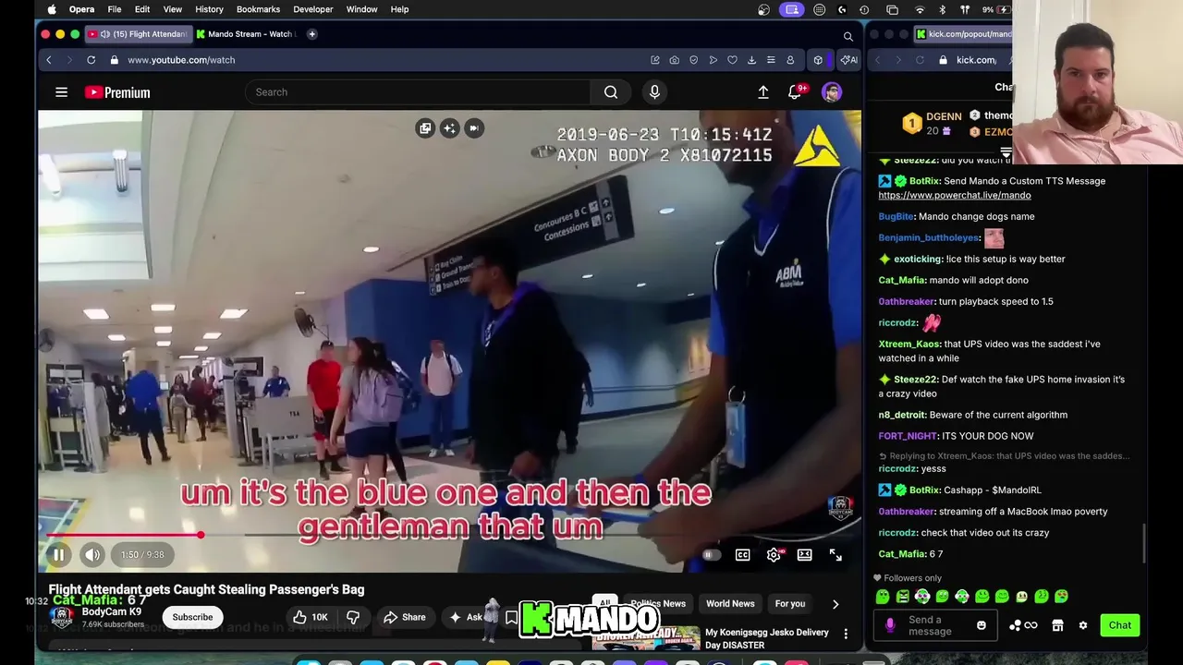Mute the video with the speaker button
The height and width of the screenshot is (665, 1183).
(92, 555)
